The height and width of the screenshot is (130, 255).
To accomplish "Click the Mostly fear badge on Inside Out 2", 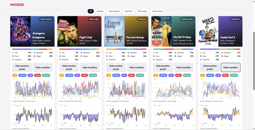I will tap(235, 19).
